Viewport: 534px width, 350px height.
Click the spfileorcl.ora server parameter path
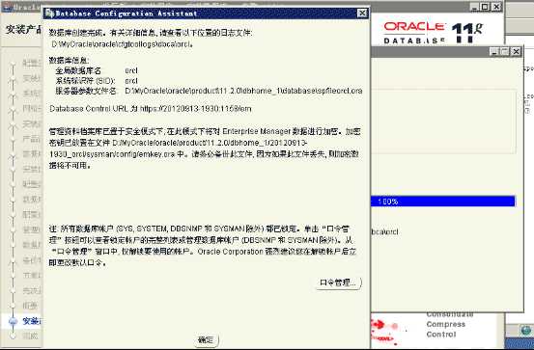tap(243, 91)
